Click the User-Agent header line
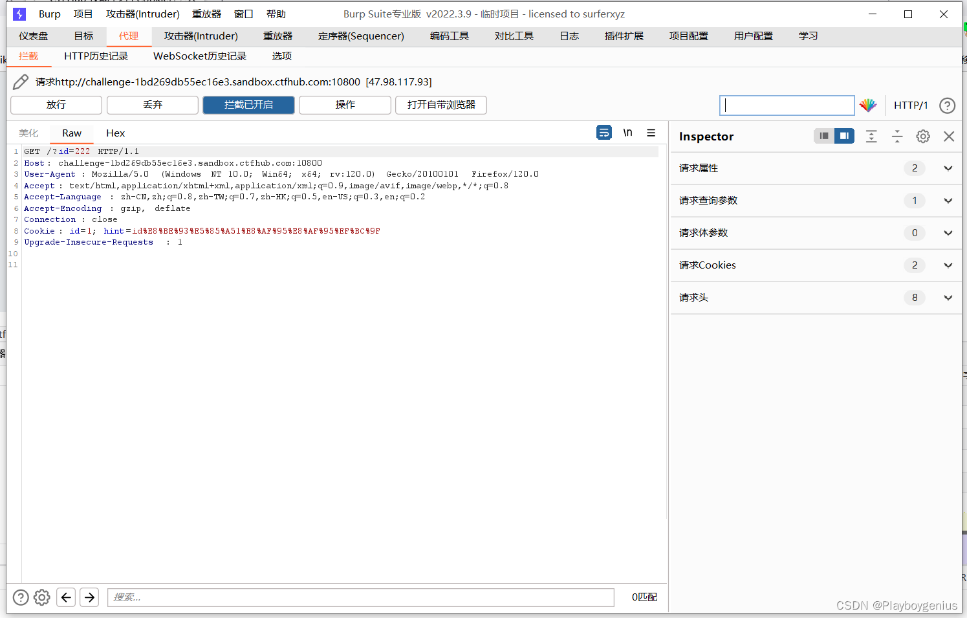 (x=281, y=174)
